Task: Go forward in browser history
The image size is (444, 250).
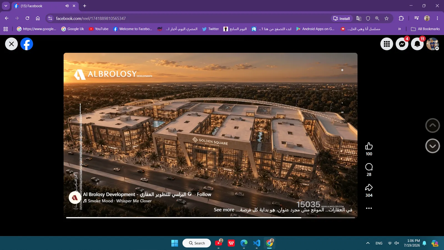Action: point(17,18)
